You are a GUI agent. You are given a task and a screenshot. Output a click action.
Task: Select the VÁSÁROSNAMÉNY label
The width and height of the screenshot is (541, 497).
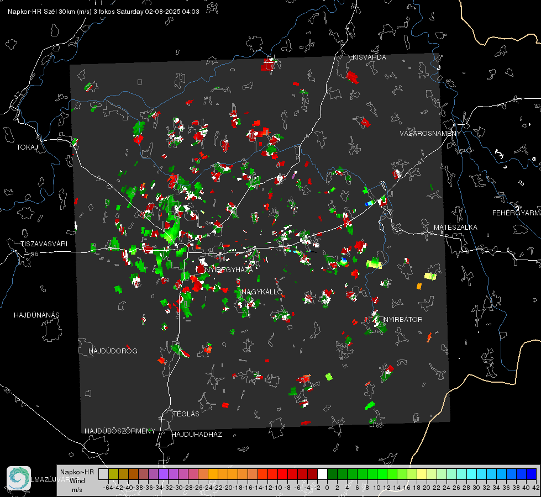[430, 134]
